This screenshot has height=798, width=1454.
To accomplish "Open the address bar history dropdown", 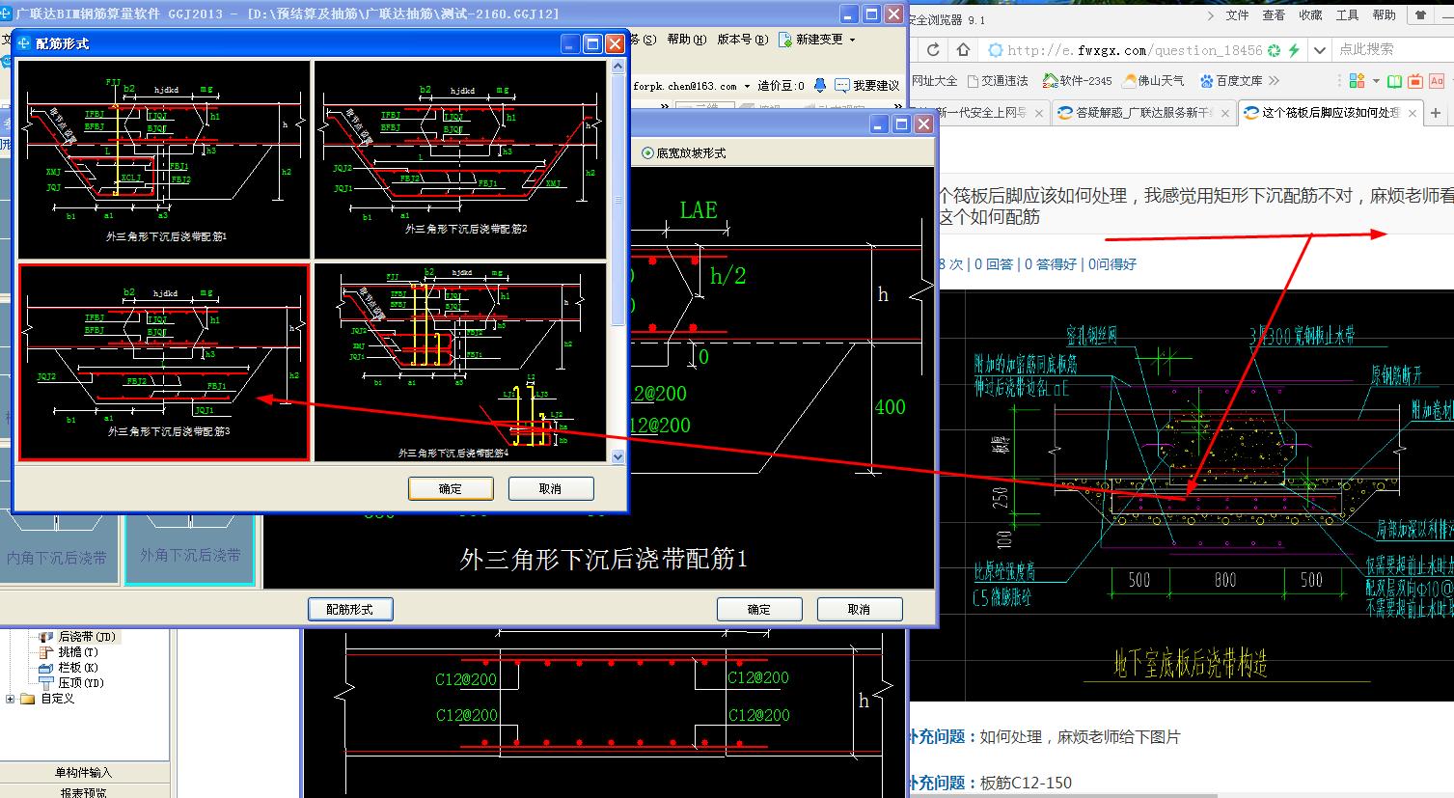I will pyautogui.click(x=1320, y=50).
